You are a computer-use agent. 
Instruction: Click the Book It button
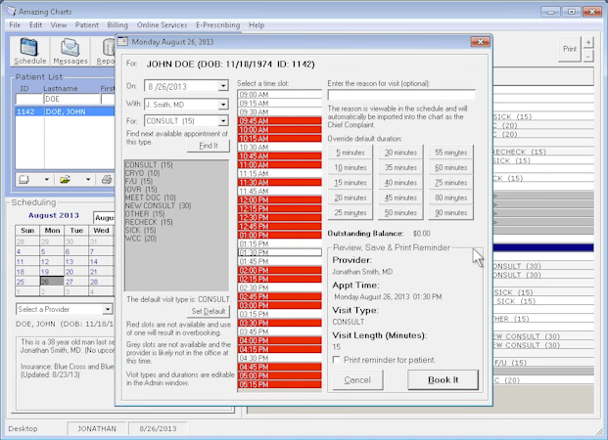point(443,380)
